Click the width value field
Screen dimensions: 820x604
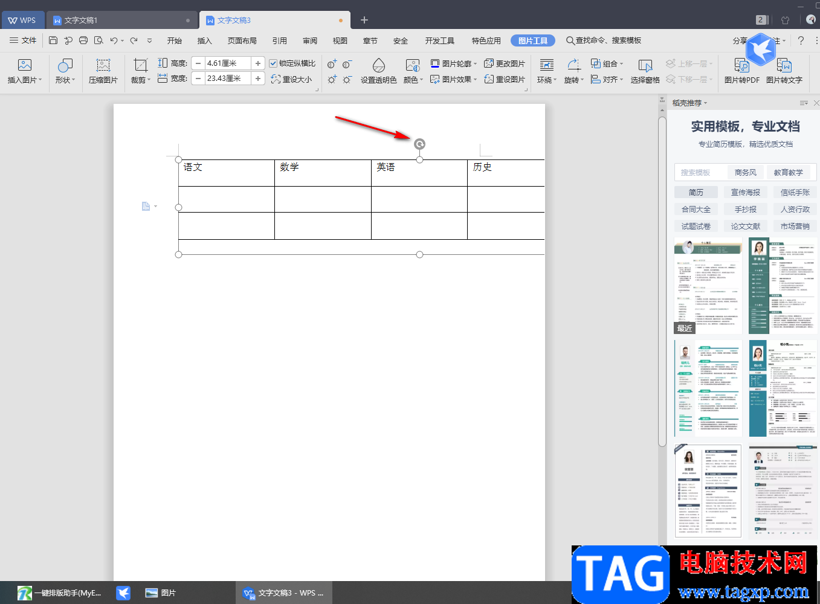point(228,78)
